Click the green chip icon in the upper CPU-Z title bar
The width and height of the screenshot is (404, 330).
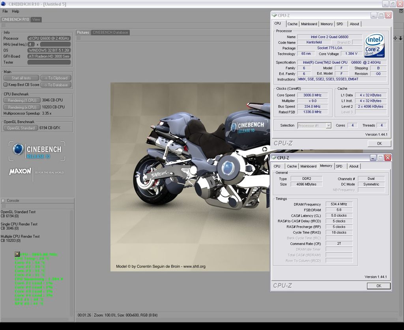(275, 15)
